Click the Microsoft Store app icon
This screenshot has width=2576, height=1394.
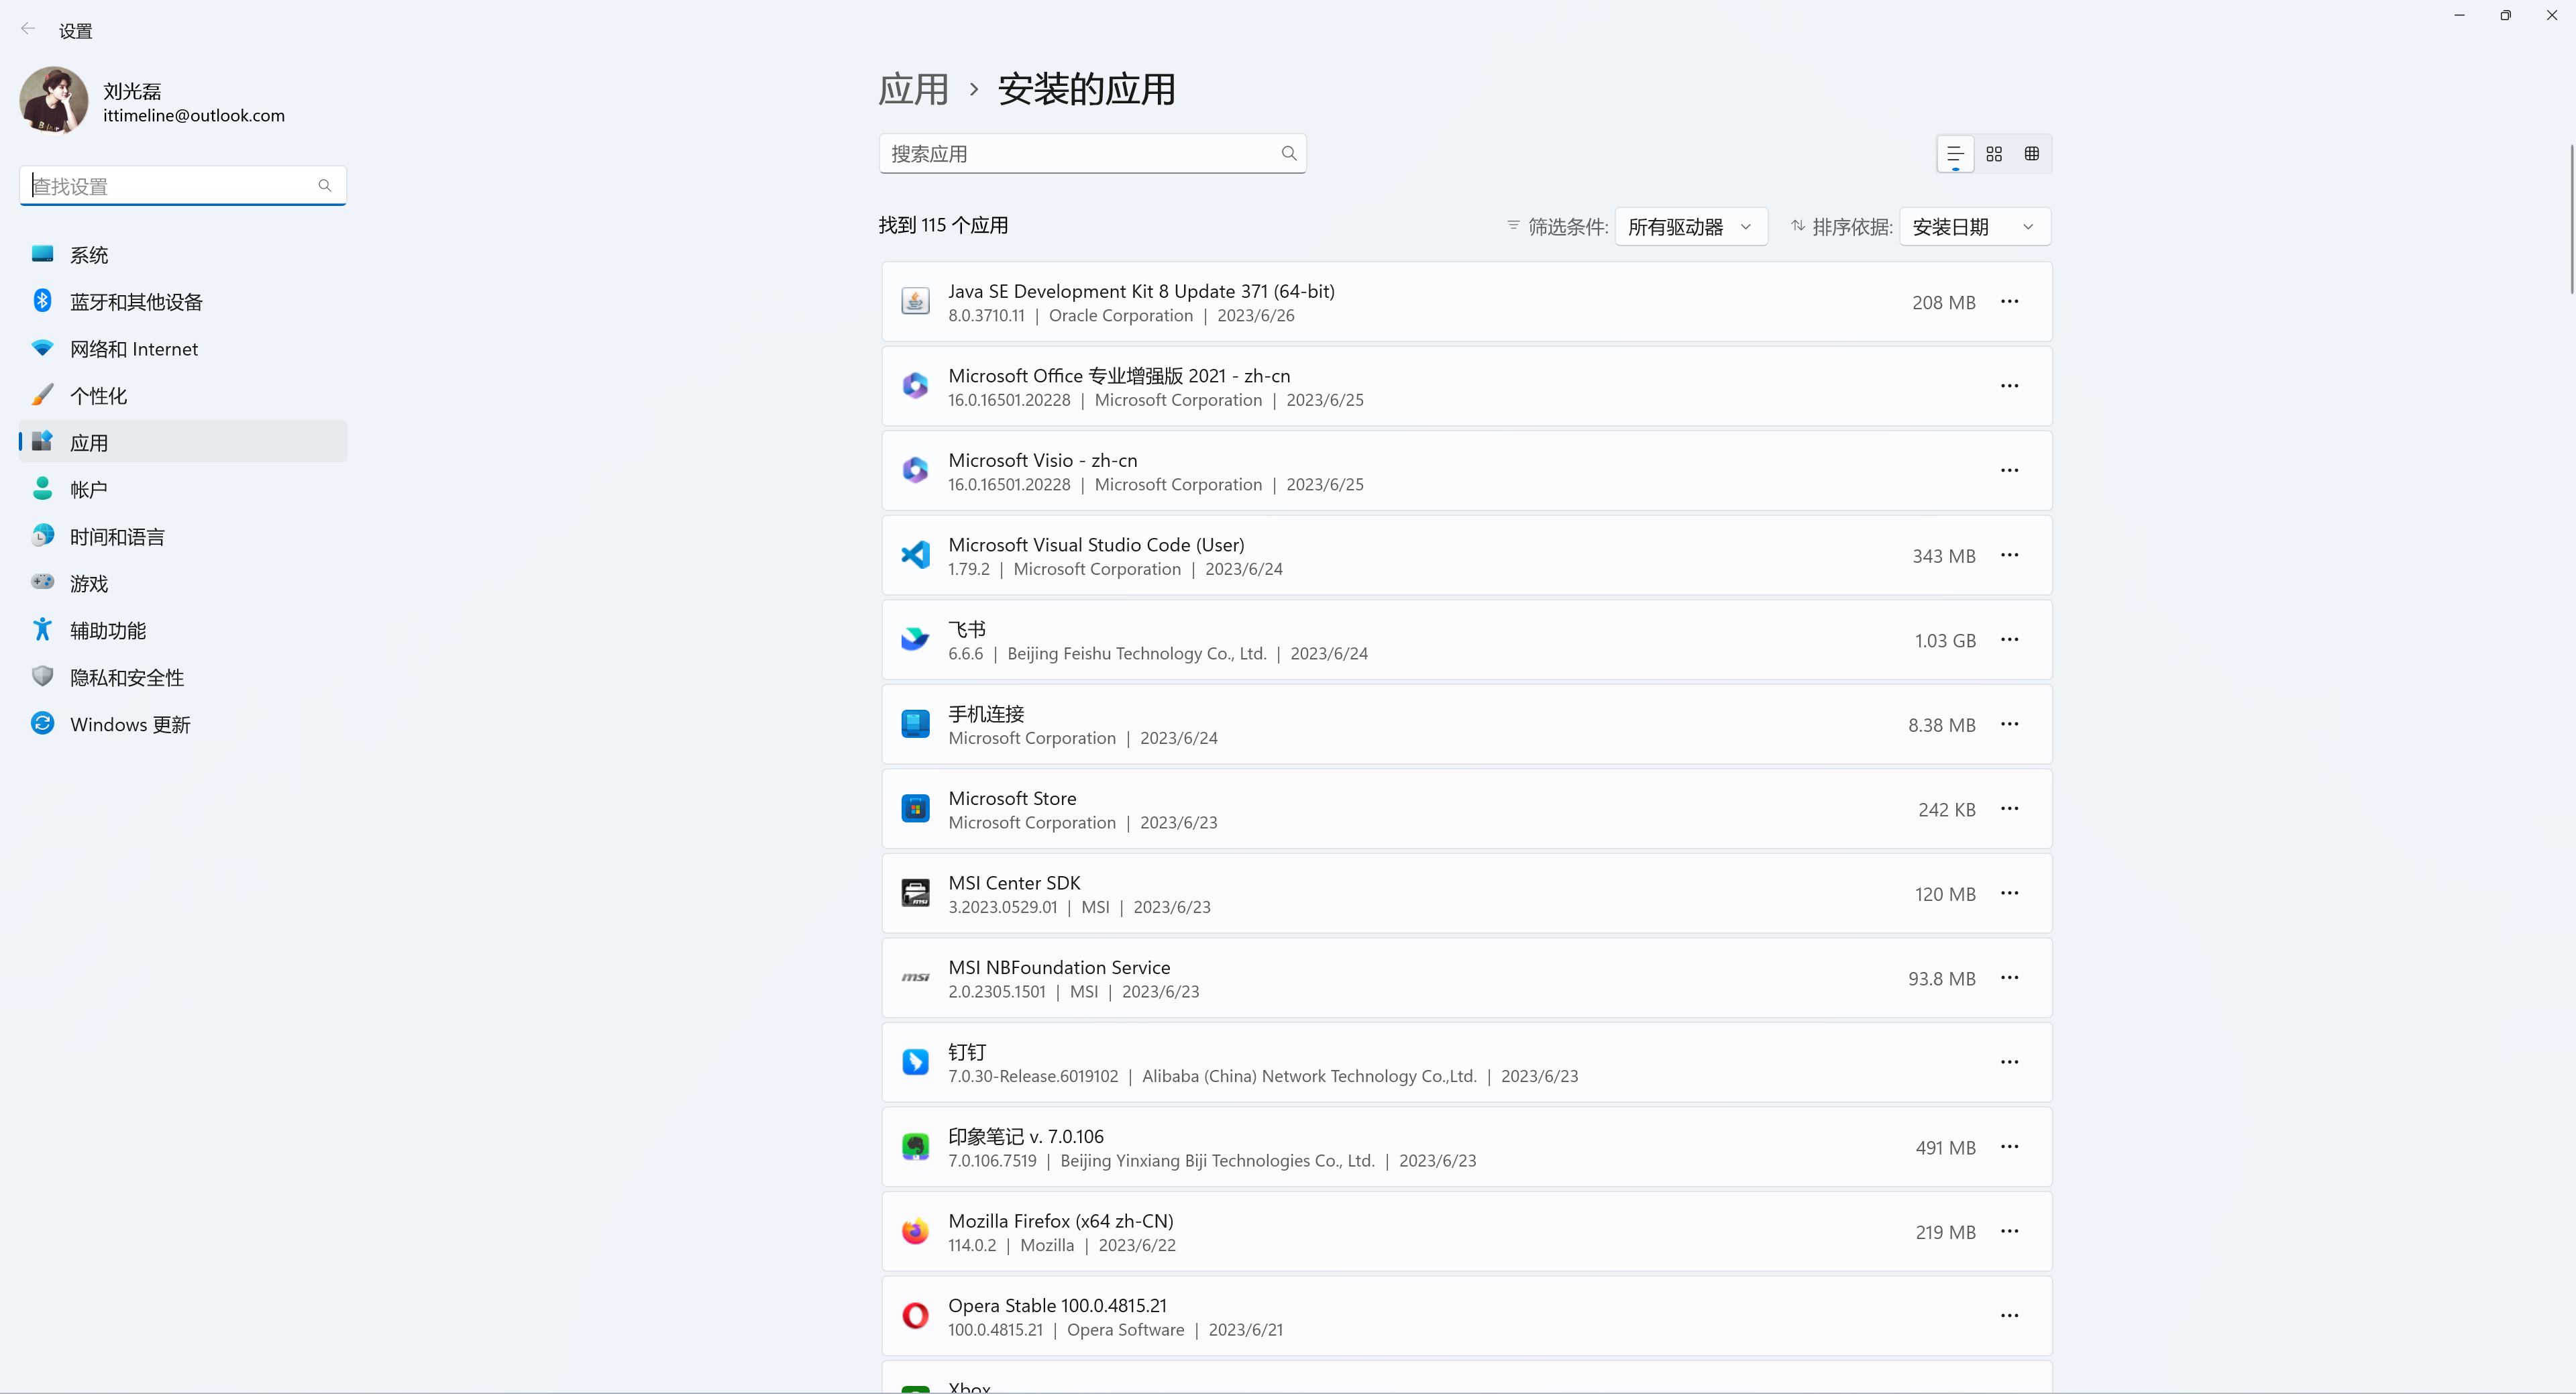(915, 808)
